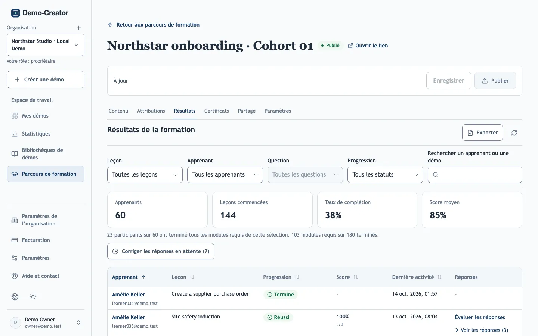Click the search magnifier icon

click(436, 175)
